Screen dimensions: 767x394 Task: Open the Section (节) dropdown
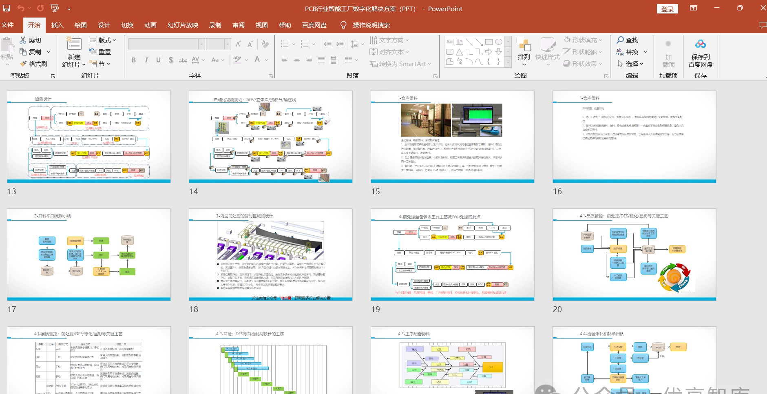(100, 64)
